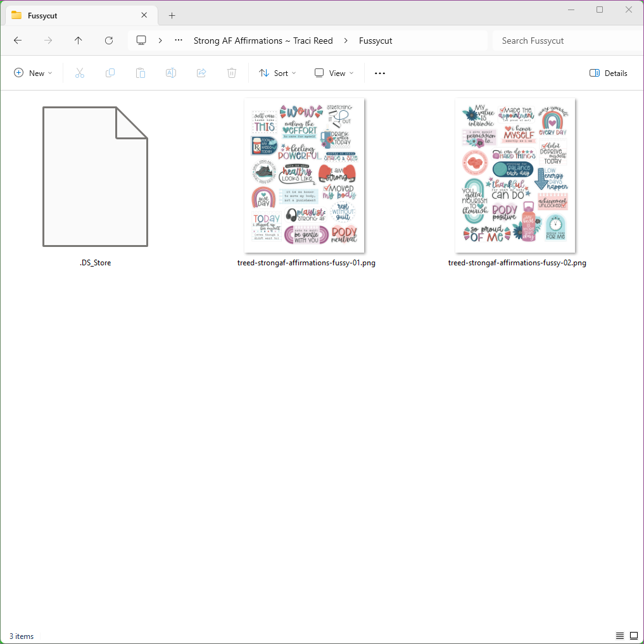The width and height of the screenshot is (644, 644).
Task: Click the Copy icon in toolbar
Action: click(110, 73)
